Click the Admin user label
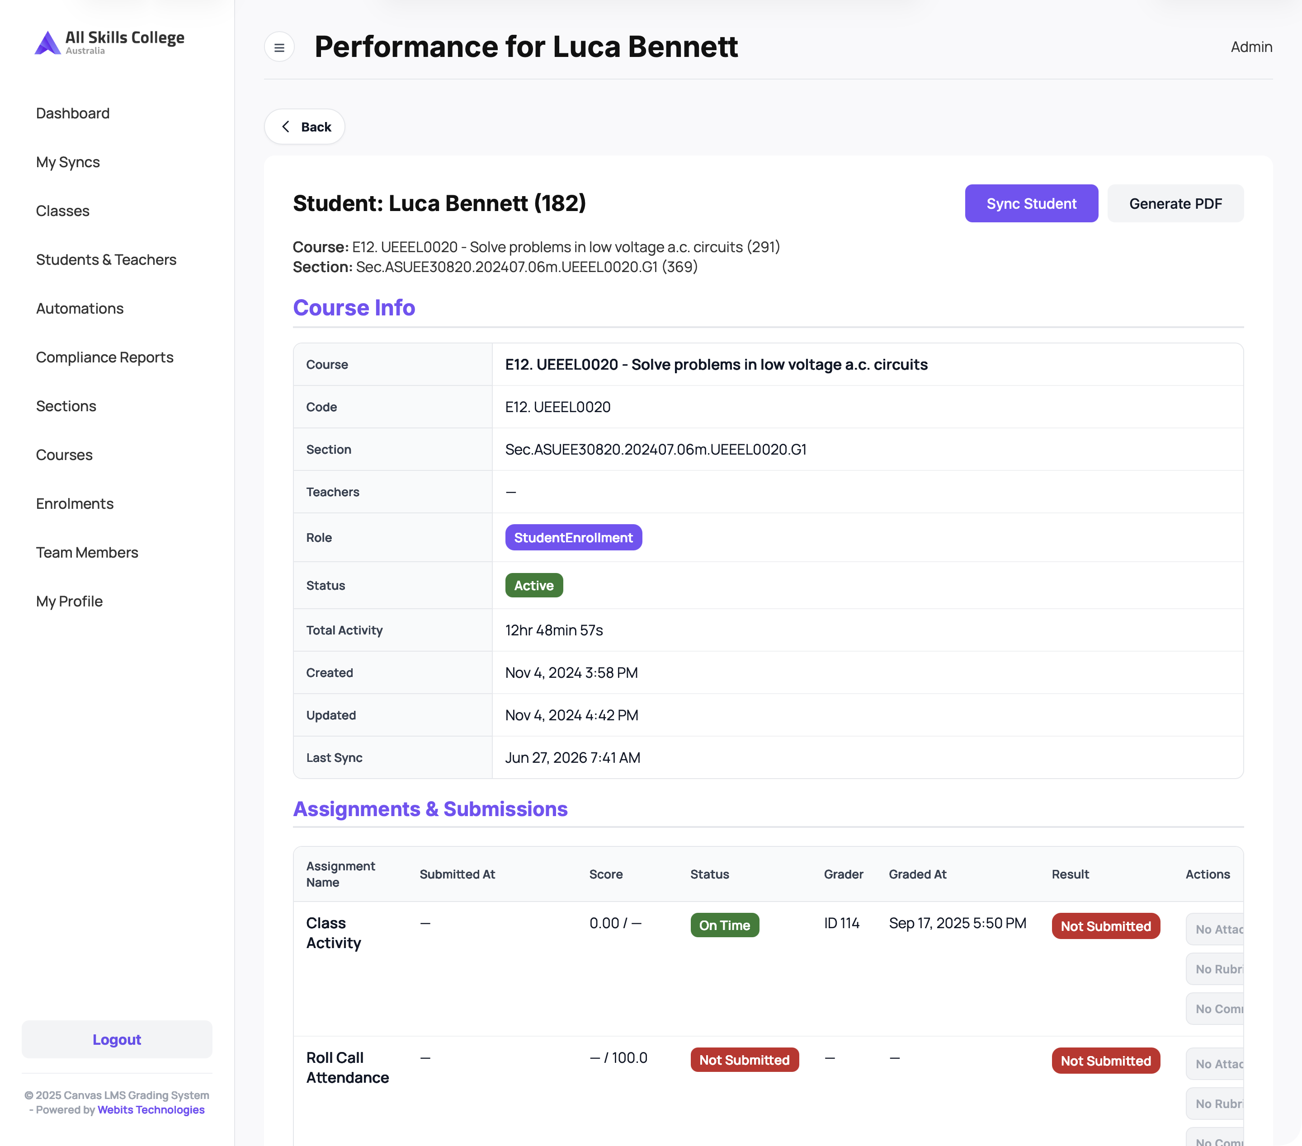Screen dimensions: 1302x1146 tap(1251, 47)
